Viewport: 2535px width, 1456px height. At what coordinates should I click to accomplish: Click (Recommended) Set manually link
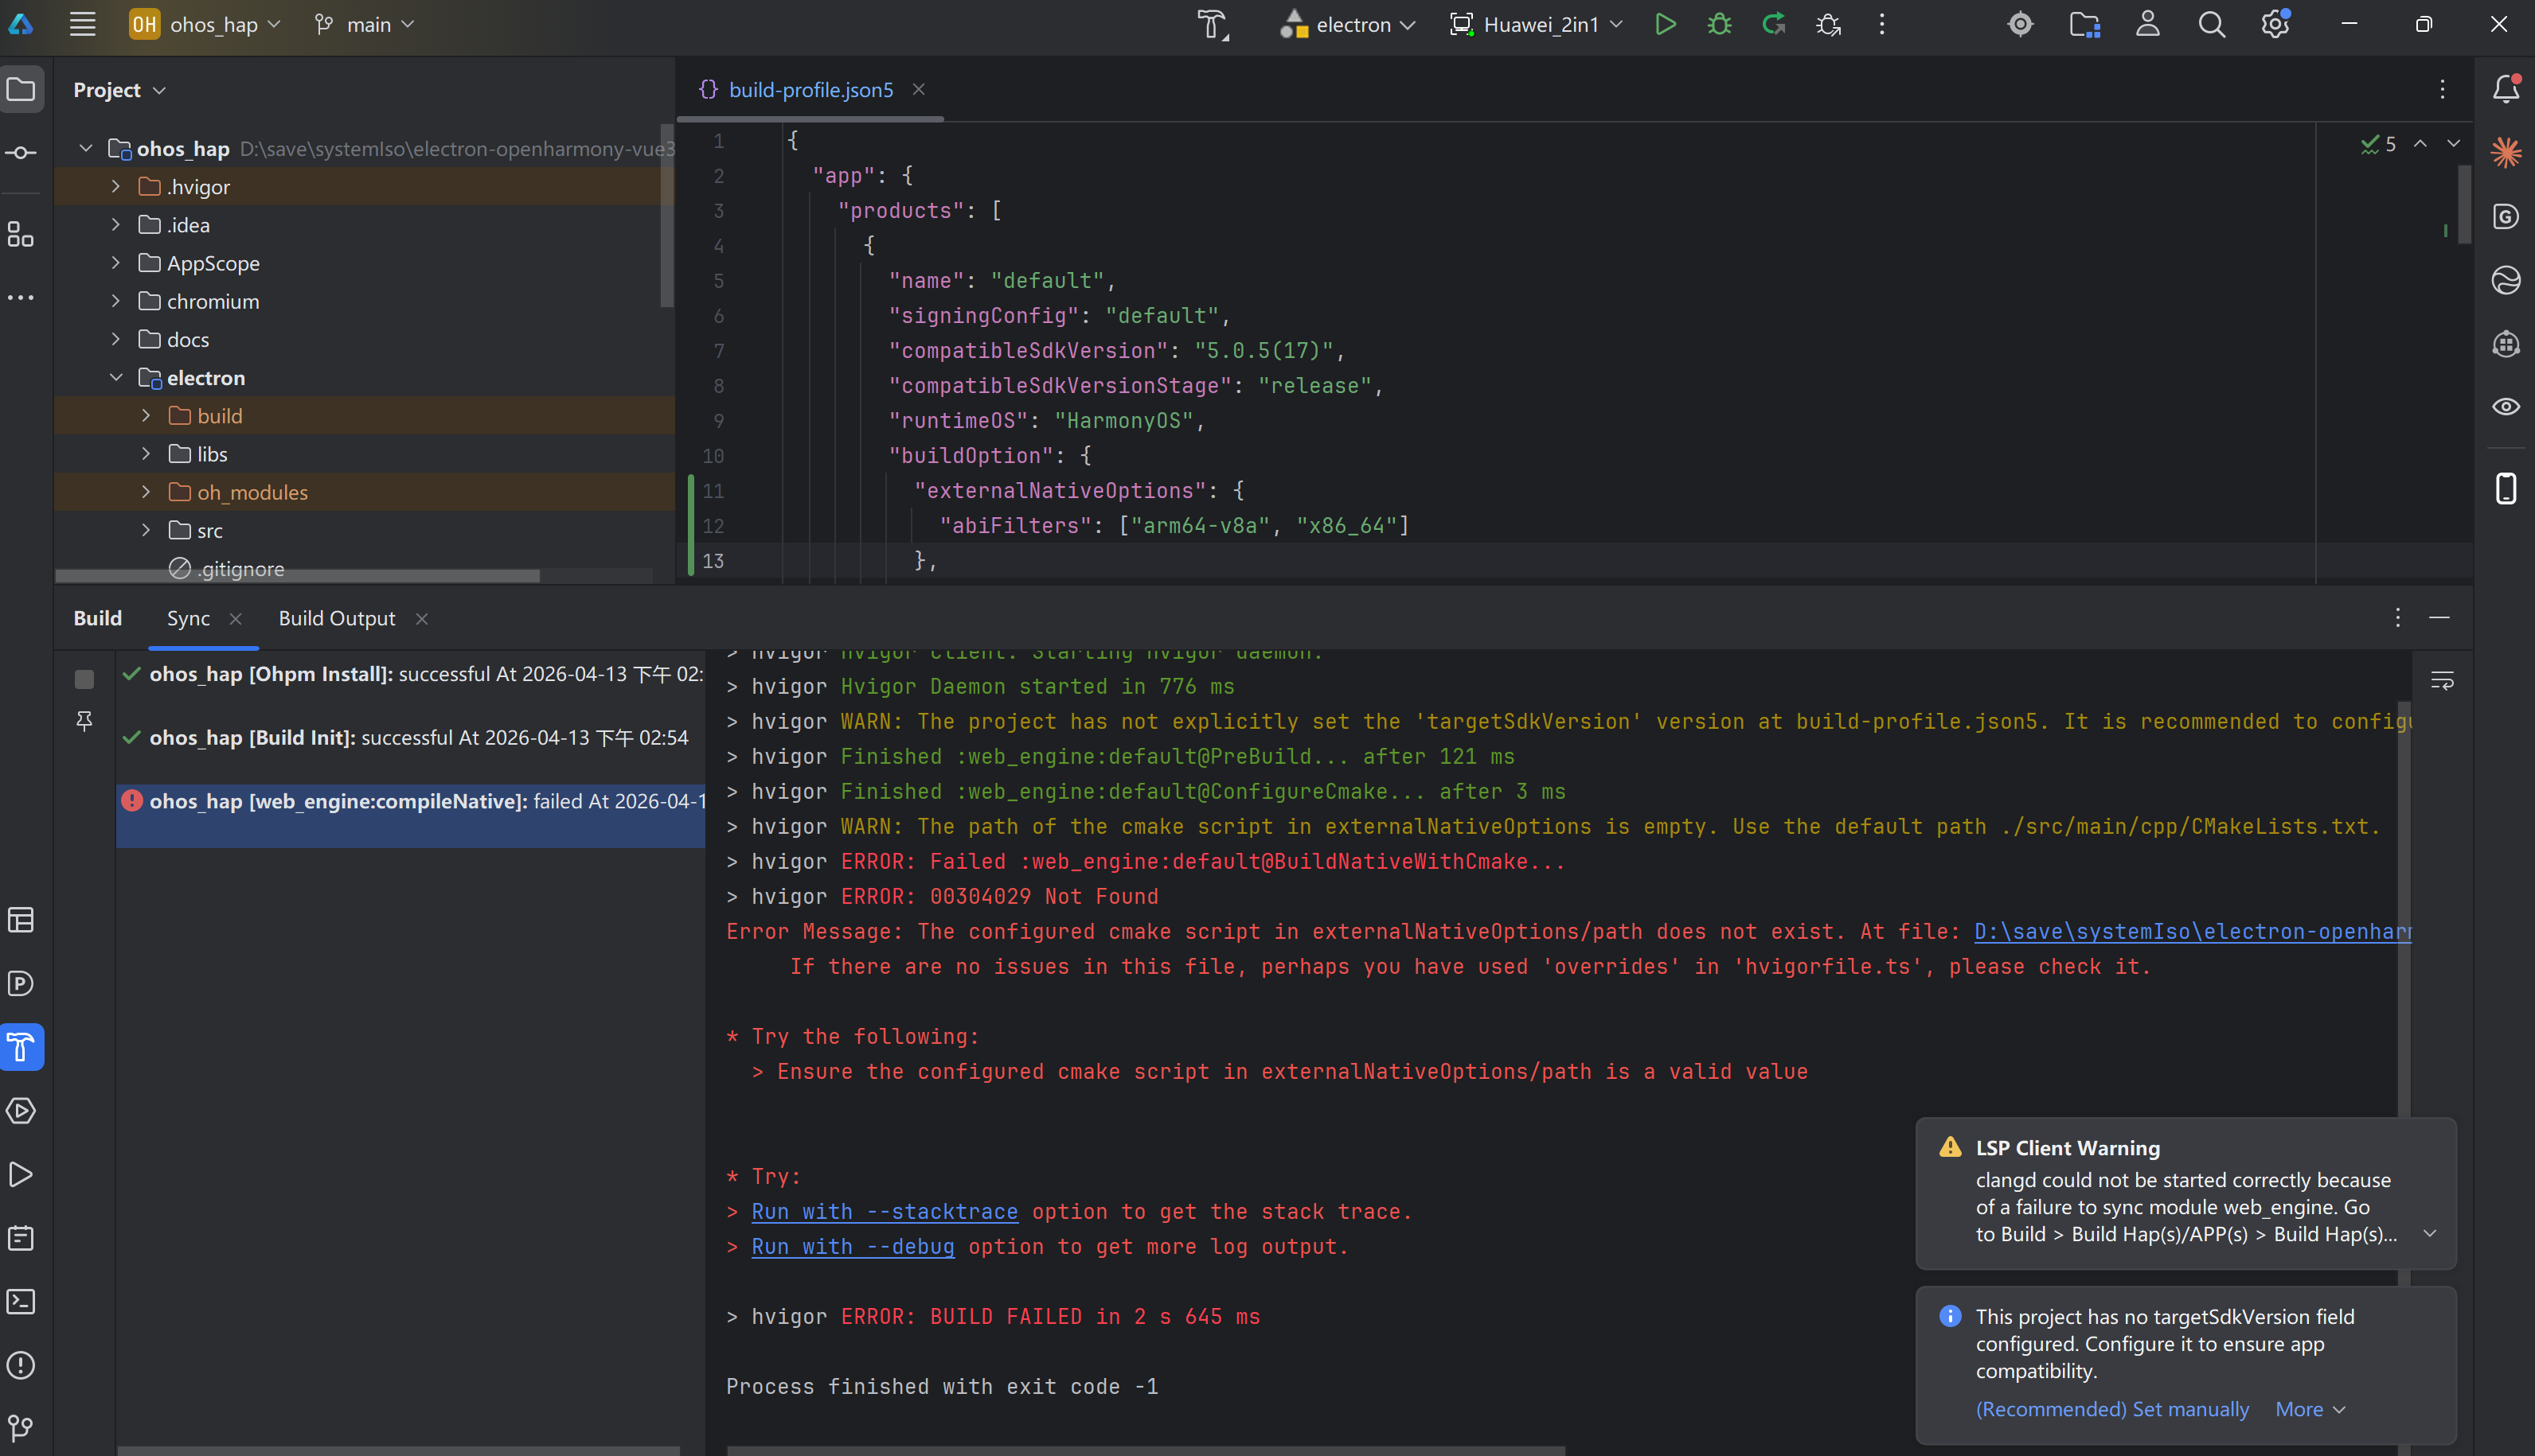pyautogui.click(x=2111, y=1408)
